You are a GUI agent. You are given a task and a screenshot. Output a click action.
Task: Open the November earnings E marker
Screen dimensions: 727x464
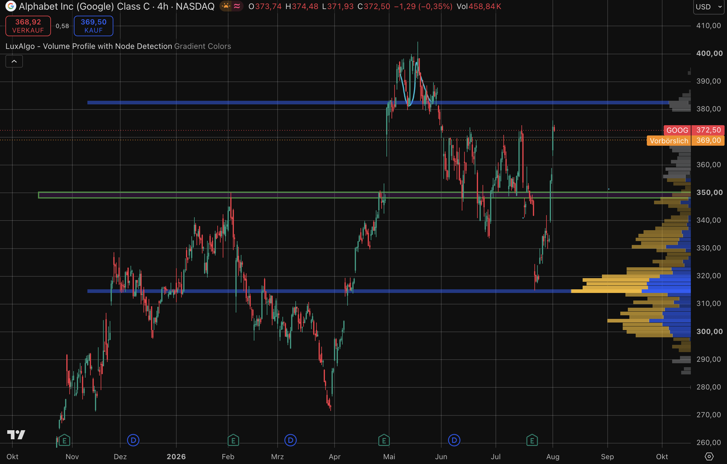(x=64, y=440)
